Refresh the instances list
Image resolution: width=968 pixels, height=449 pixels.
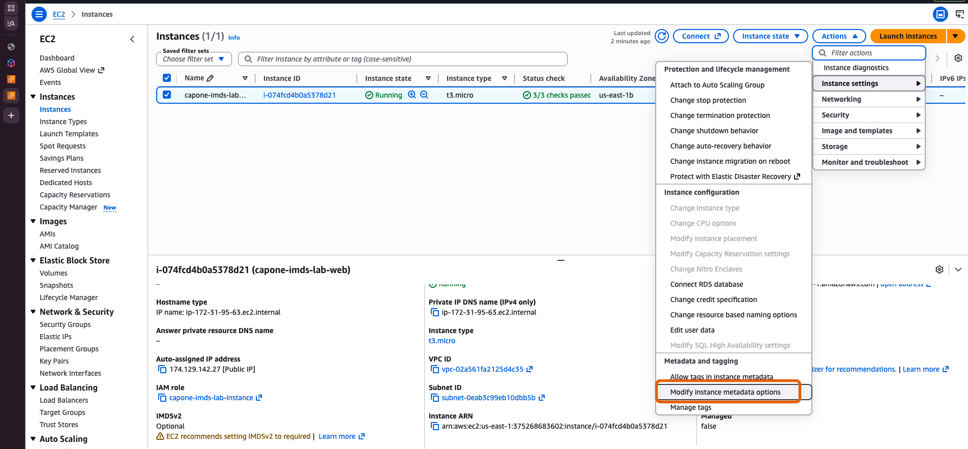(x=662, y=36)
